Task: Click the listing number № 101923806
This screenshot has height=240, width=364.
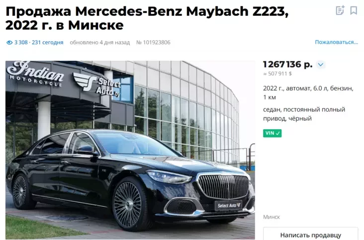Action: pos(153,42)
